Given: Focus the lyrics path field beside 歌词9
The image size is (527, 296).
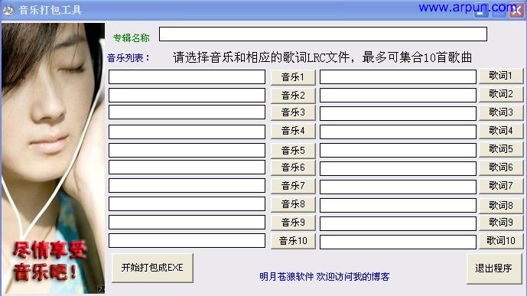Looking at the screenshot, I should [x=398, y=224].
